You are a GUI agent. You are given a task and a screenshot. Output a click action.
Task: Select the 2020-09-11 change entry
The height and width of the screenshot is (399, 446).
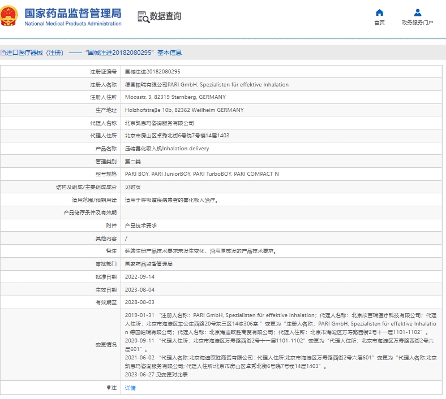click(280, 345)
